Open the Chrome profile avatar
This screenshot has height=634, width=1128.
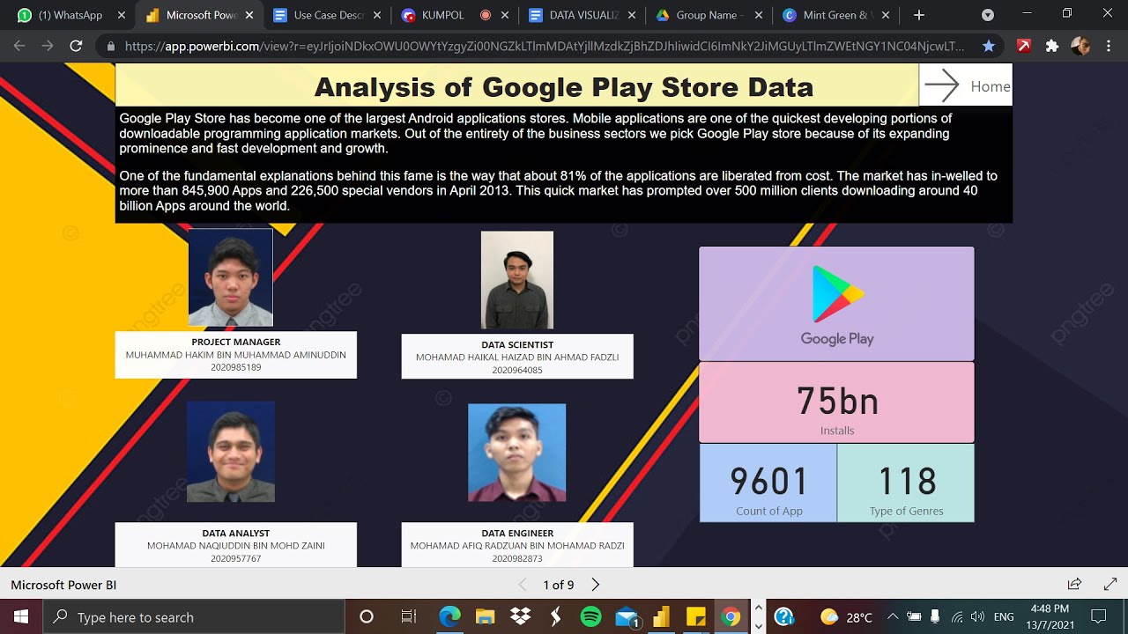pos(1080,46)
